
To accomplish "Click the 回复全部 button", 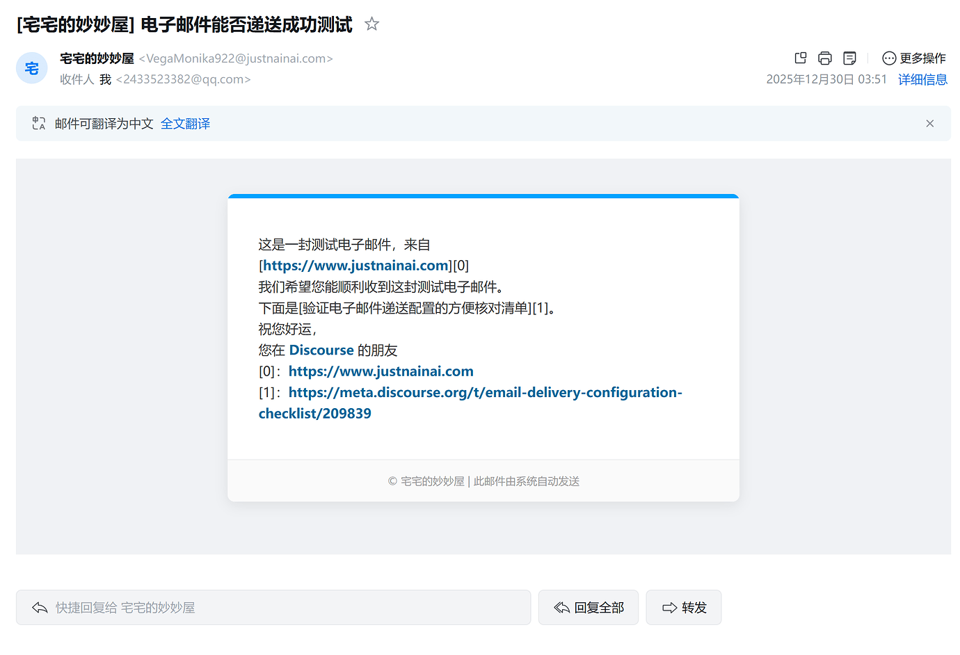I will tap(589, 608).
